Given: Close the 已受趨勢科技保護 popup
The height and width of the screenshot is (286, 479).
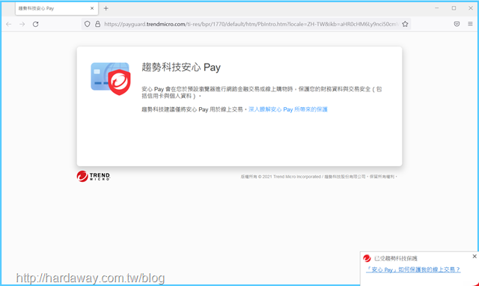Looking at the screenshot, I should tap(475, 256).
